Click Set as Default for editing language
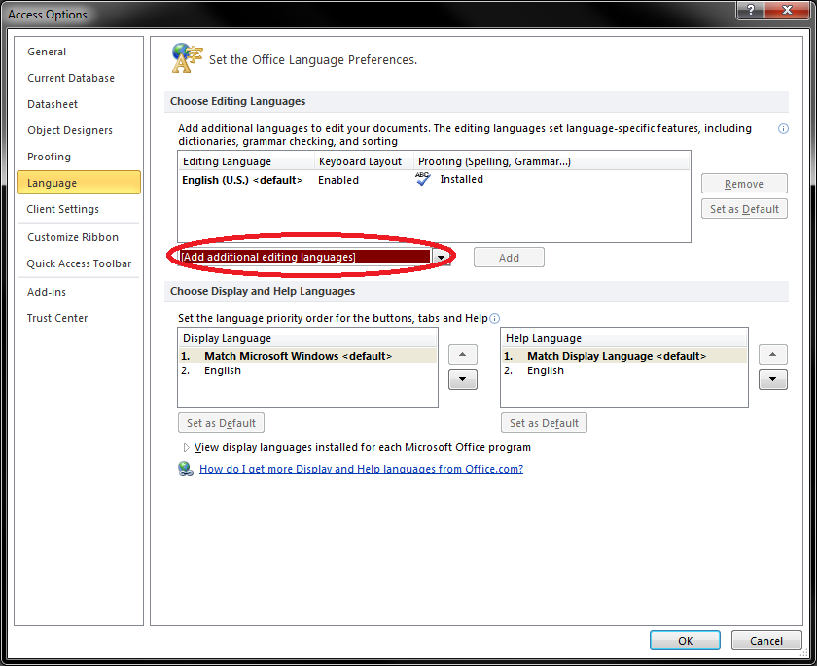The width and height of the screenshot is (817, 666). click(x=744, y=209)
